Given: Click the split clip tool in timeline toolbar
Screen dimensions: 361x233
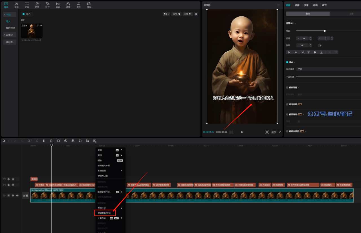Looking at the screenshot, I should point(29,141).
